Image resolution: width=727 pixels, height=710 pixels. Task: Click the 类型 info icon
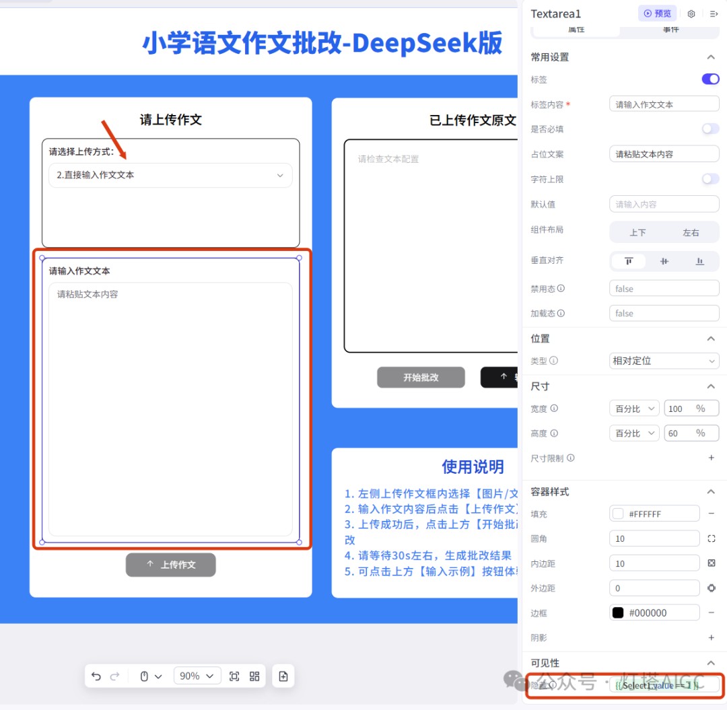(x=553, y=361)
